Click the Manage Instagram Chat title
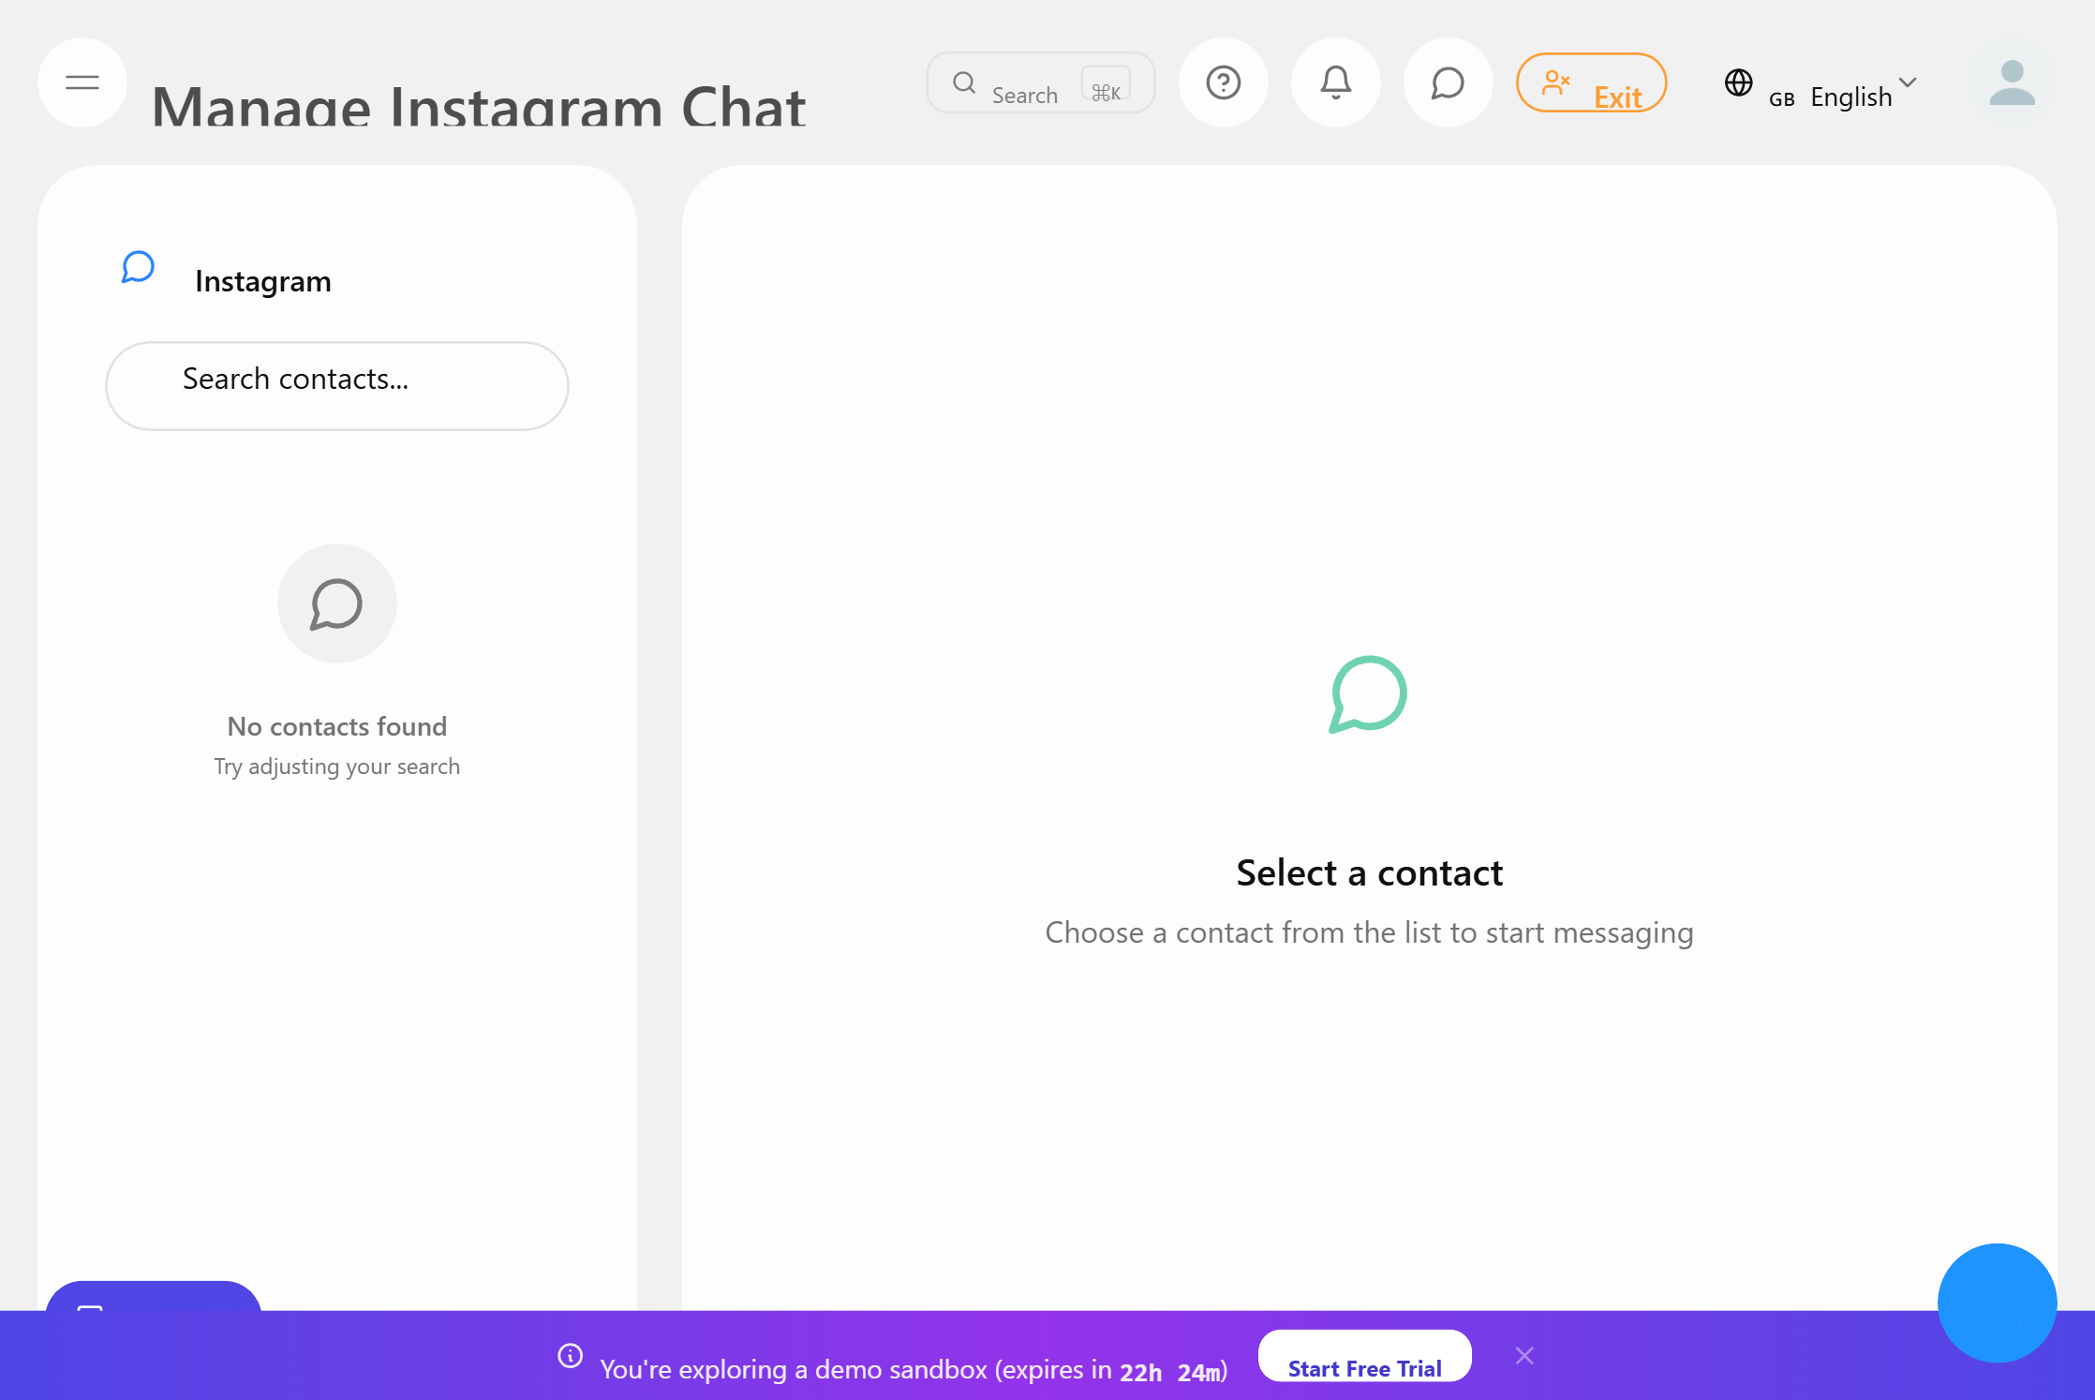 [x=478, y=106]
